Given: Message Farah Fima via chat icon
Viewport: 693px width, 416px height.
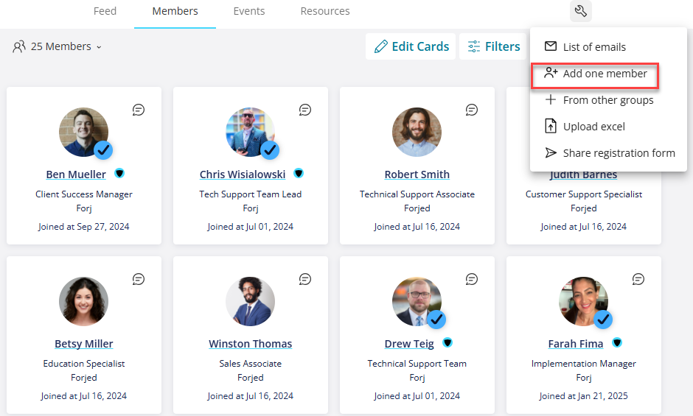Looking at the screenshot, I should click(x=638, y=279).
